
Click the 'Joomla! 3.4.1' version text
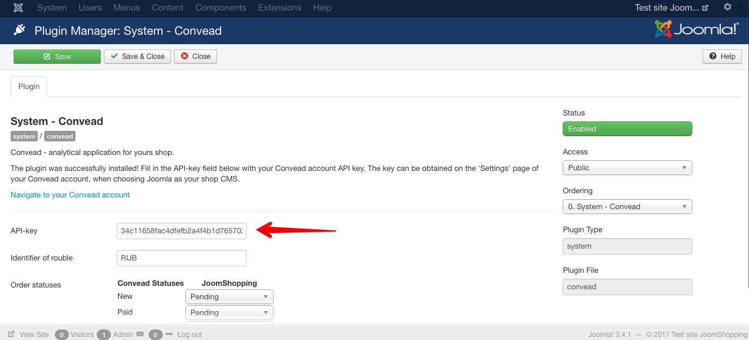[610, 334]
